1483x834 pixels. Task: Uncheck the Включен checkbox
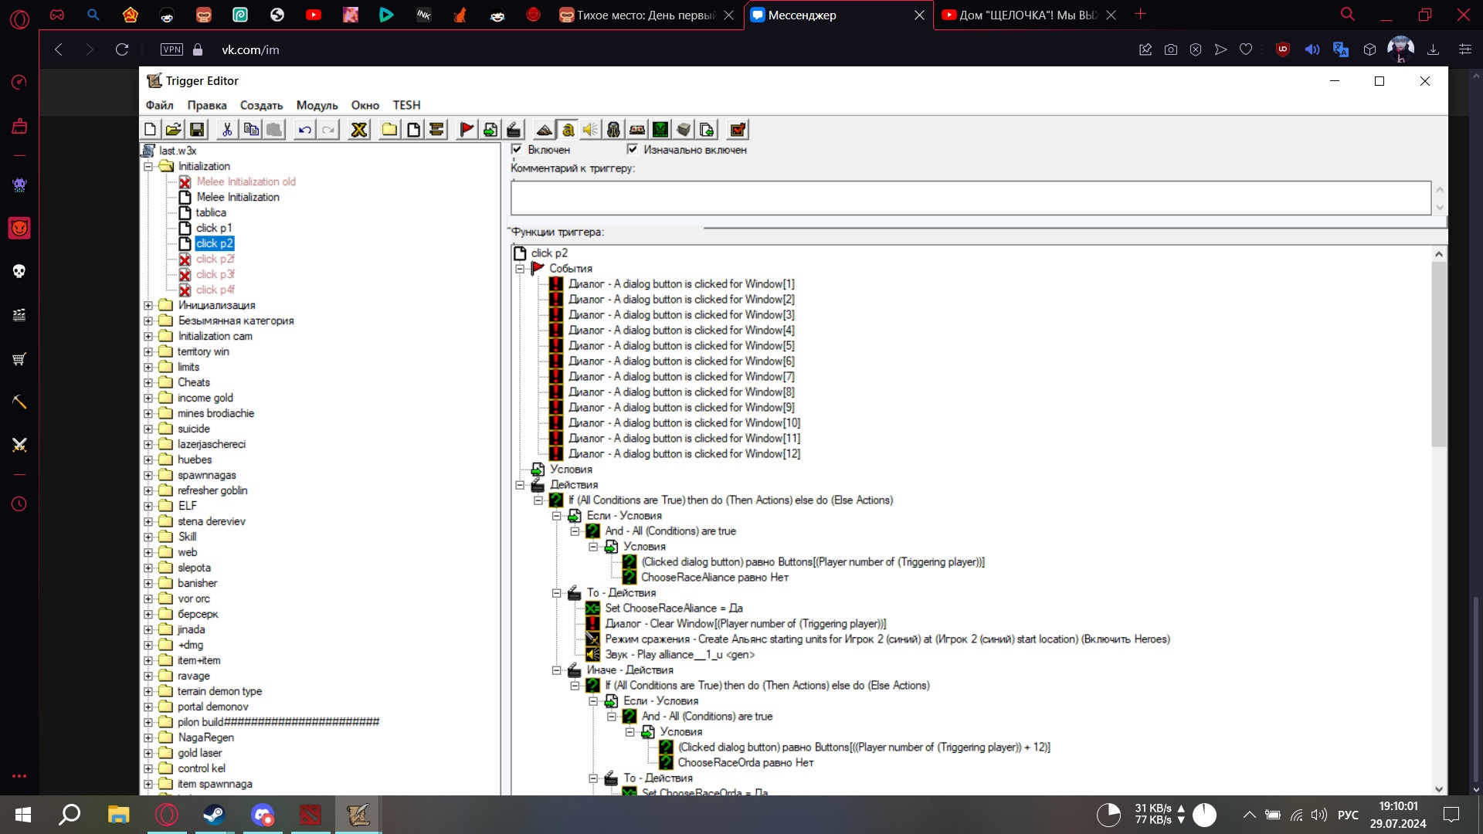point(517,149)
